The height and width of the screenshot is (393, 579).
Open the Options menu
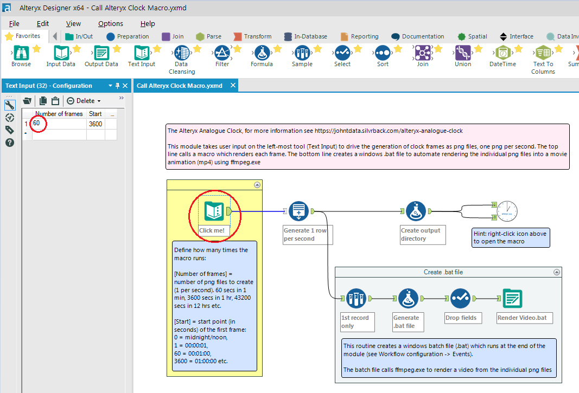point(110,24)
